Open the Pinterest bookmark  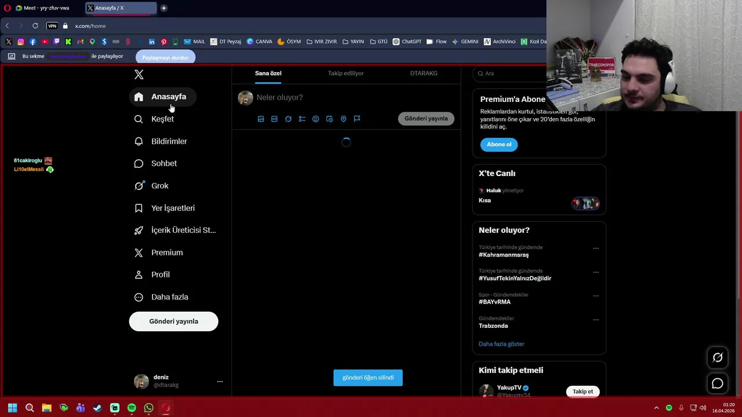(163, 42)
